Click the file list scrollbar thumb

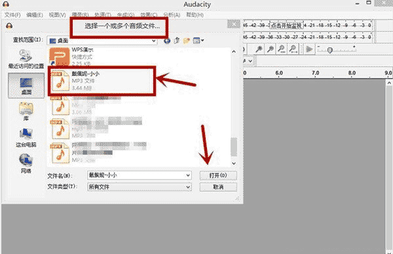(234, 147)
